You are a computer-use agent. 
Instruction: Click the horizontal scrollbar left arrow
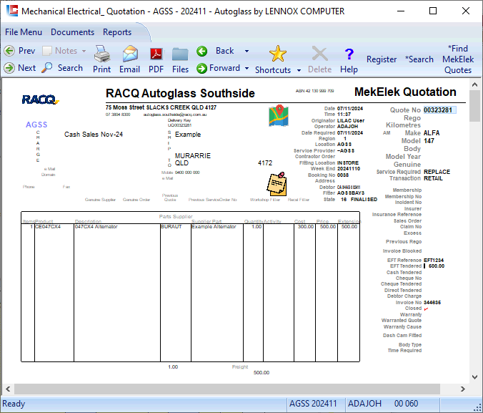8,389
